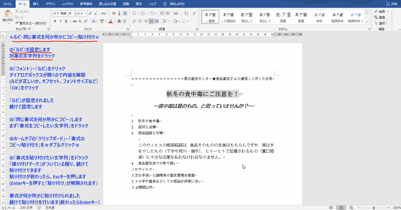Select the Center alignment icon
401x210 pixels.
140,21
